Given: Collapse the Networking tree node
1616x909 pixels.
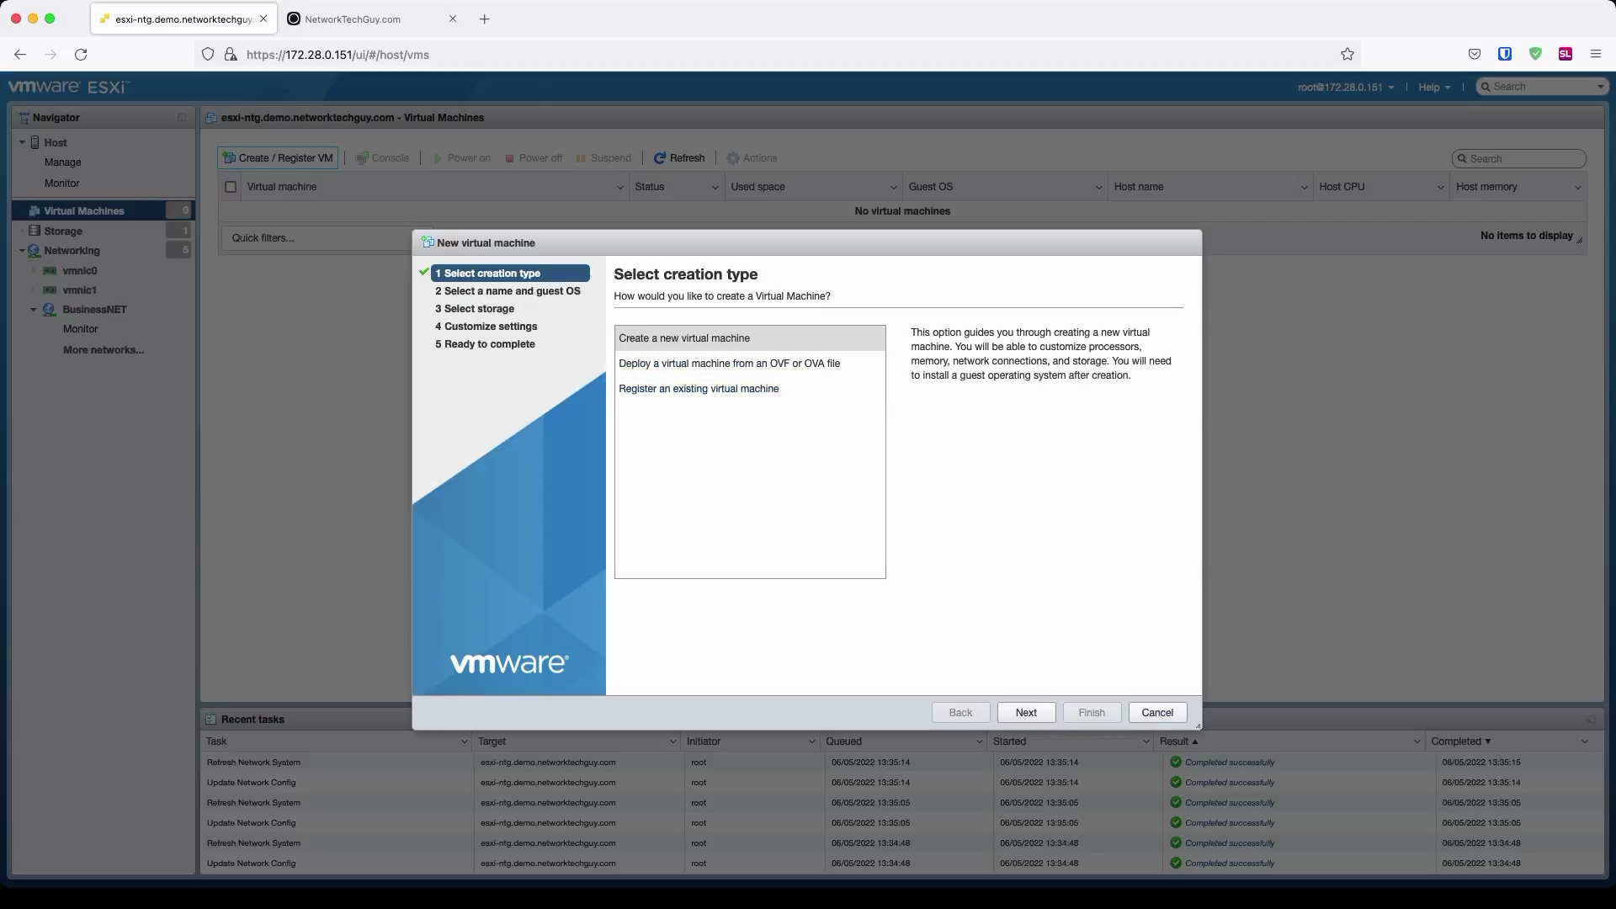Looking at the screenshot, I should tap(22, 251).
